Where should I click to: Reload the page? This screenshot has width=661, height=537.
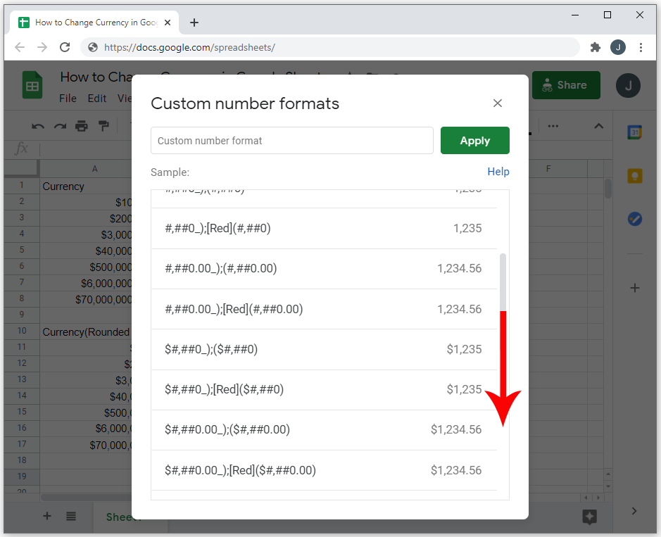point(65,47)
